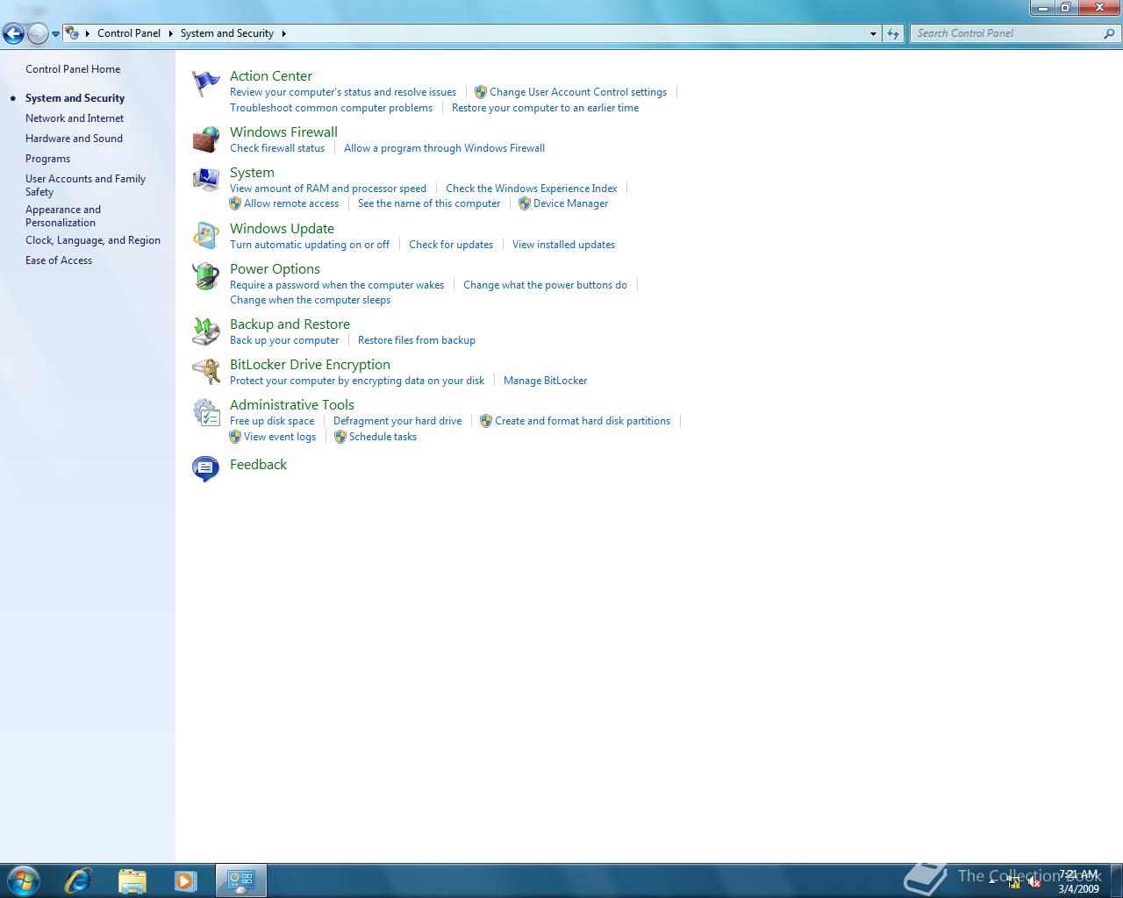Click the search magnifier icon
The height and width of the screenshot is (898, 1123).
coord(1109,33)
